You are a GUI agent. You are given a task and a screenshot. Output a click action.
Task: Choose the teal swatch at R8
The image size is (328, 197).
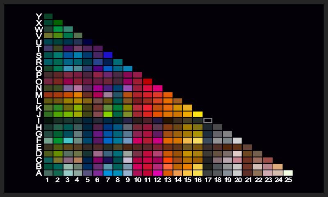pyautogui.click(x=118, y=62)
